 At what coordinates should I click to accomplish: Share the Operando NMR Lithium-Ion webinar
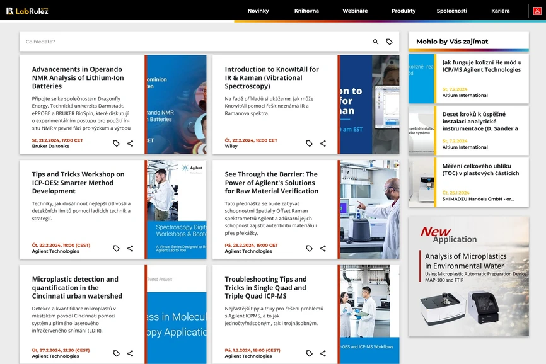131,143
